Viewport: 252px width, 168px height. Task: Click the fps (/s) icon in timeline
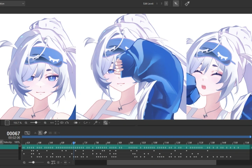tap(35, 133)
